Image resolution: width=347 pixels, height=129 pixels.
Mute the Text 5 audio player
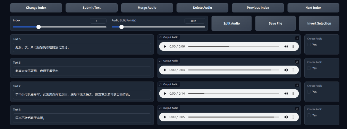[286, 47]
